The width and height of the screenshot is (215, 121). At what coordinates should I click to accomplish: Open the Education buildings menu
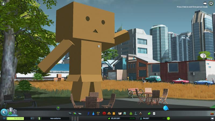[120, 113]
